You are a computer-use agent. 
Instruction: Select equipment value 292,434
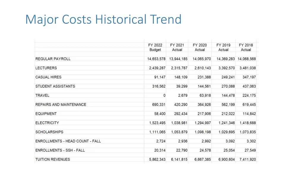[x=181, y=114]
